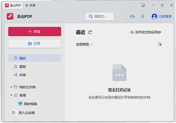
Task: Open the hamburger main menu
Action: [142, 17]
